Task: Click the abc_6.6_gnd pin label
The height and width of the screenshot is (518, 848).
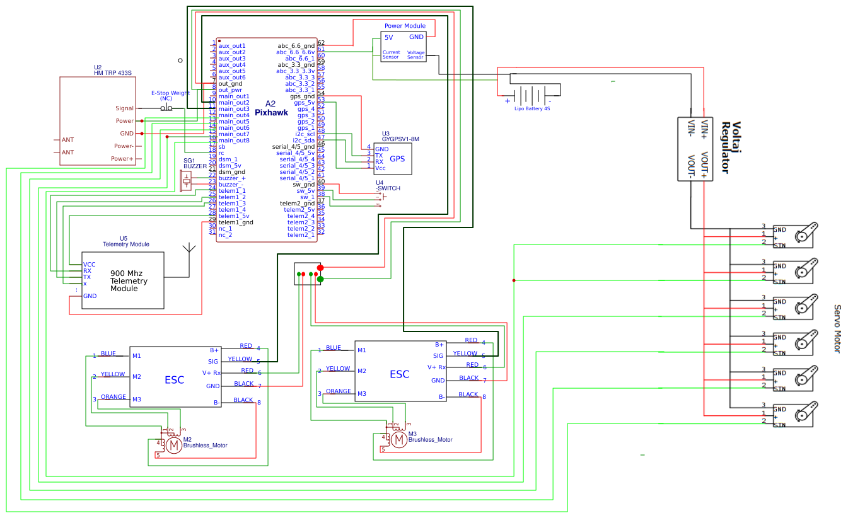Action: pyautogui.click(x=296, y=46)
